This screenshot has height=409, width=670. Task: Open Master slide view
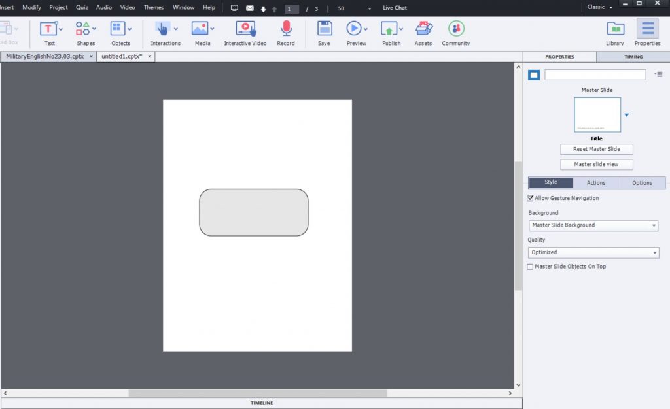click(596, 164)
